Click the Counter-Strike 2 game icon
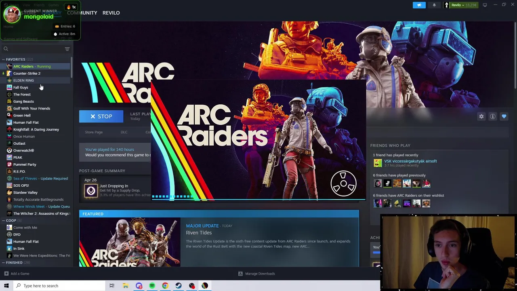 pyautogui.click(x=9, y=73)
